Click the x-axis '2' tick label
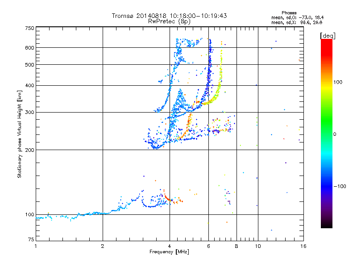357x268 pixels. (103, 246)
